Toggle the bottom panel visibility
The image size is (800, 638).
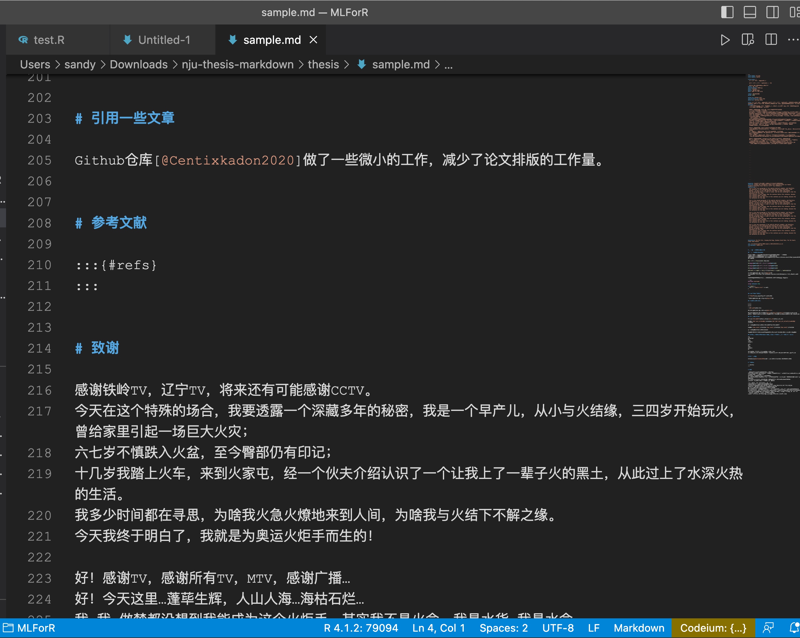750,12
